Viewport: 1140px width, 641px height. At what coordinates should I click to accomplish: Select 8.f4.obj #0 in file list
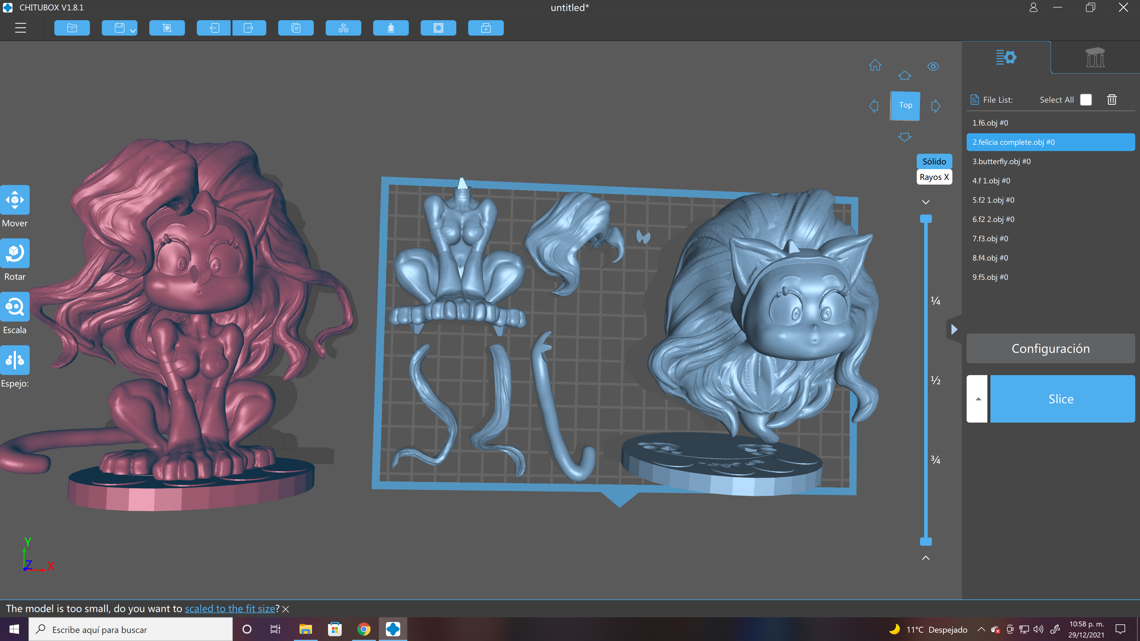coord(1051,258)
